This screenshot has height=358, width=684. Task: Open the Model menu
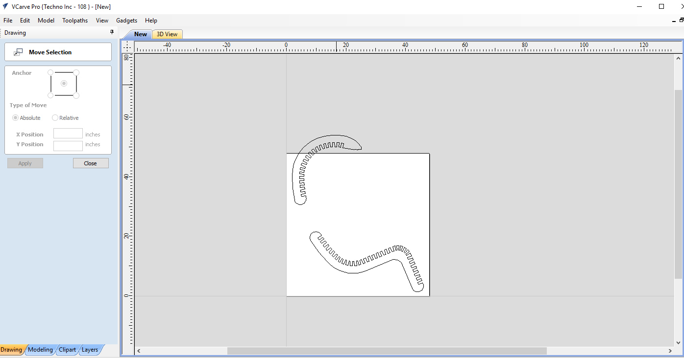pos(46,21)
